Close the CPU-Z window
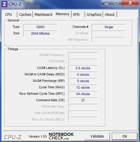Image resolution: width=140 pixels, height=142 pixels. (x=130, y=3)
